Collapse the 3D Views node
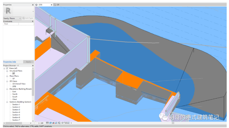This screenshot has height=128, width=229. tap(7, 81)
